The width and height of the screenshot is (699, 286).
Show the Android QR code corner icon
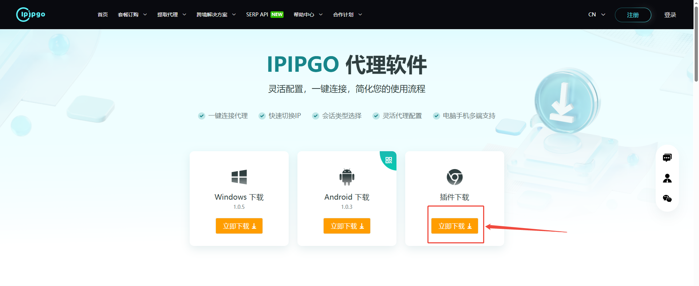(x=389, y=160)
